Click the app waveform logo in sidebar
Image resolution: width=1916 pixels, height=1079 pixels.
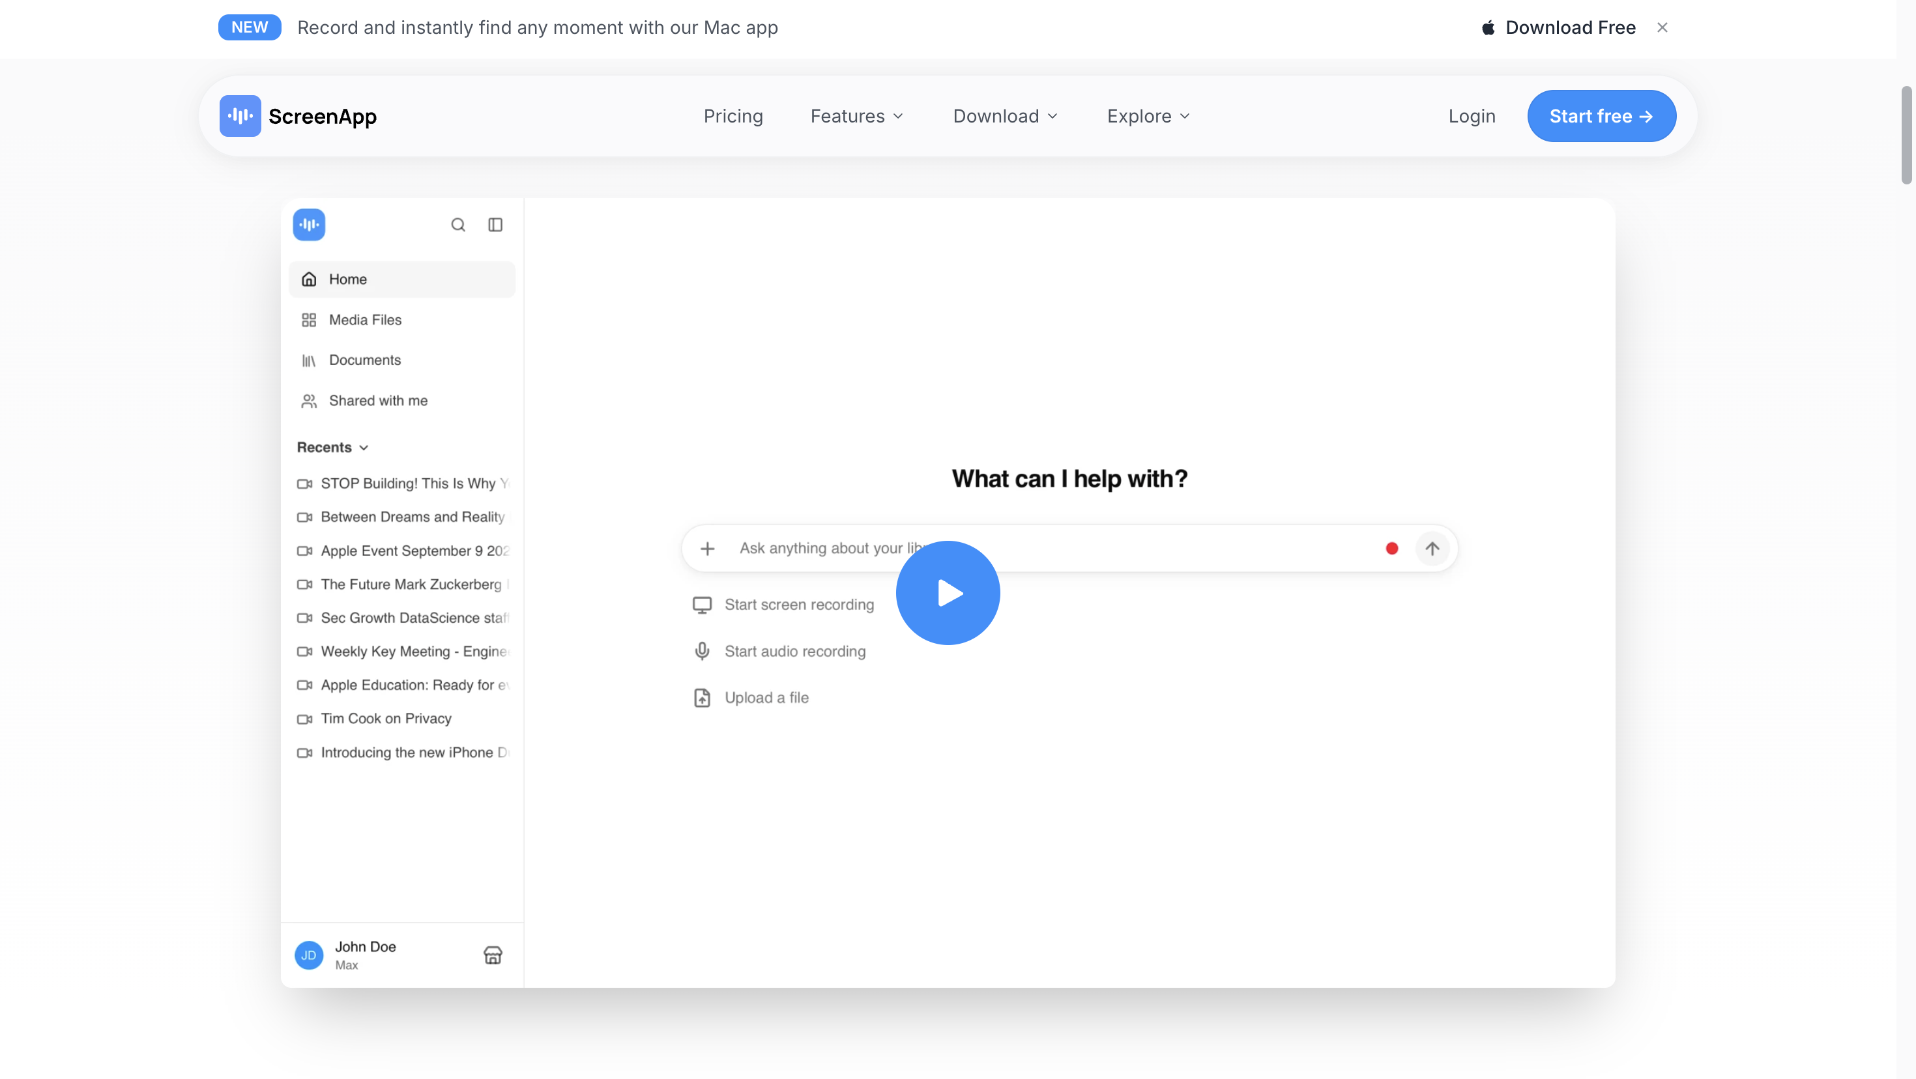pos(309,225)
